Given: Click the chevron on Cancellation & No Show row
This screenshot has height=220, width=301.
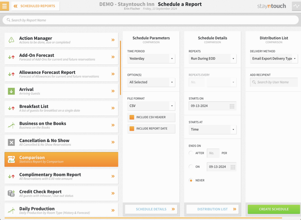Looking at the screenshot, I should pos(113,142).
